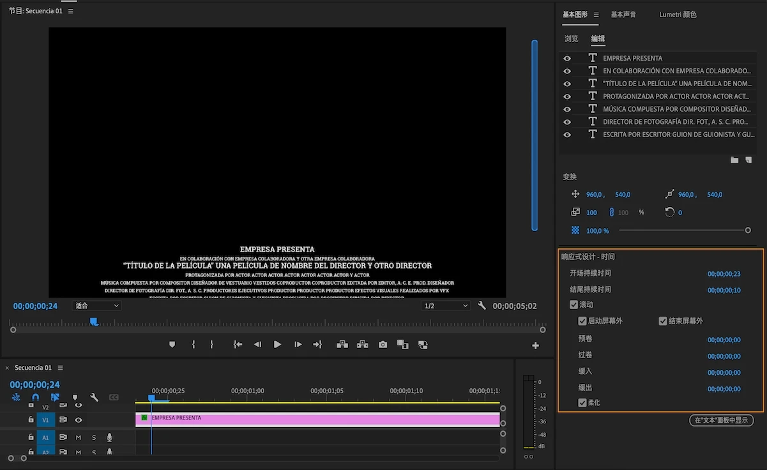Toggle the nest sequence insert icon in timeline
The height and width of the screenshot is (470, 767).
pos(16,397)
